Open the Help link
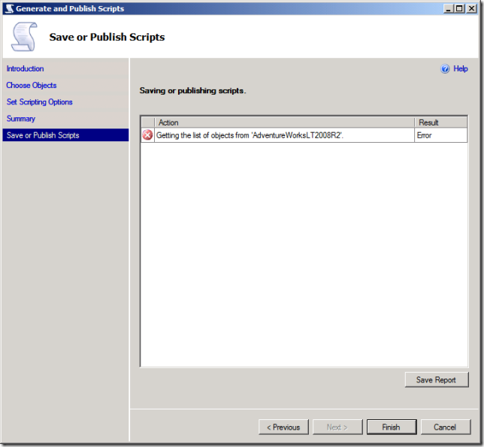The width and height of the screenshot is (484, 447). click(x=460, y=69)
